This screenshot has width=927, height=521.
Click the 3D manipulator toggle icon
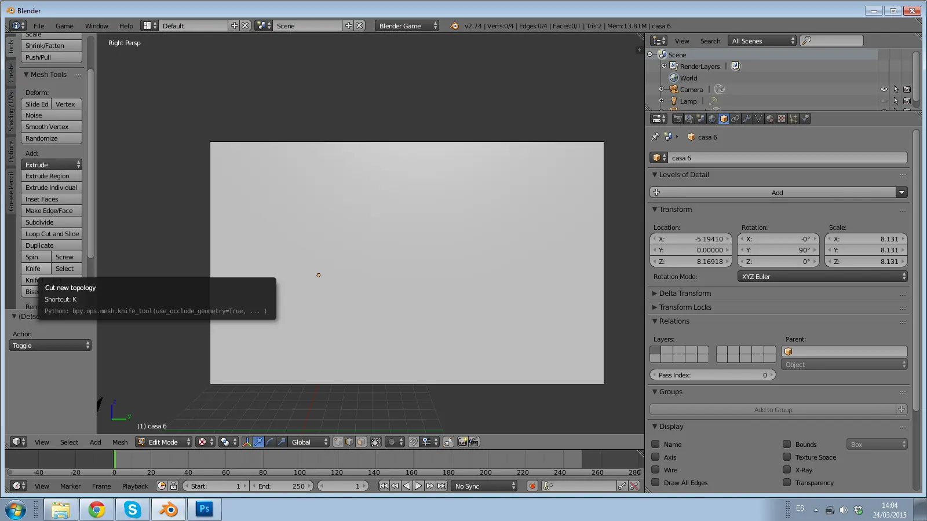coord(247,442)
